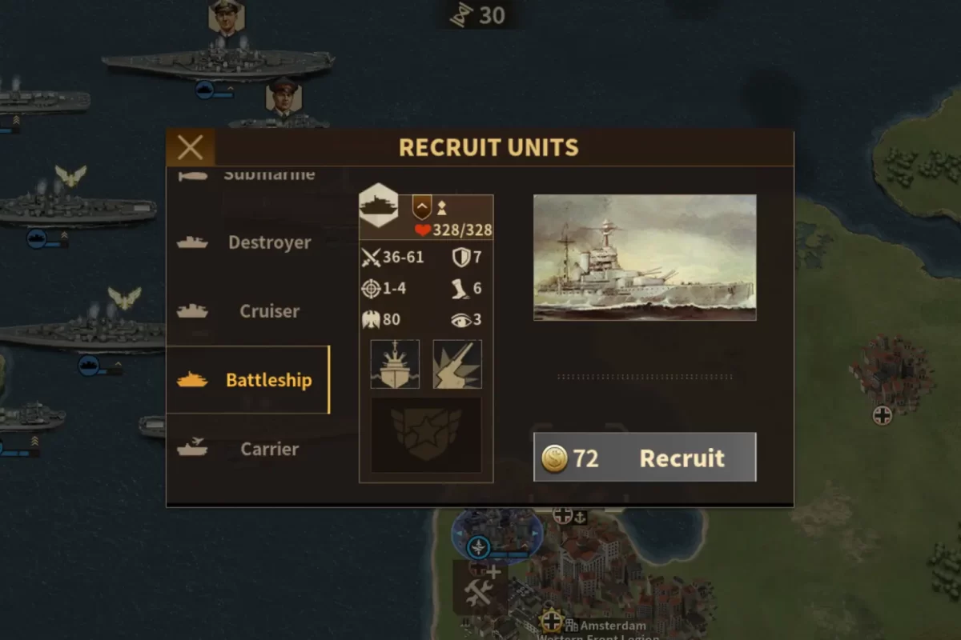Click the empty star shield medal slot
Viewport: 961px width, 640px height.
pos(426,435)
